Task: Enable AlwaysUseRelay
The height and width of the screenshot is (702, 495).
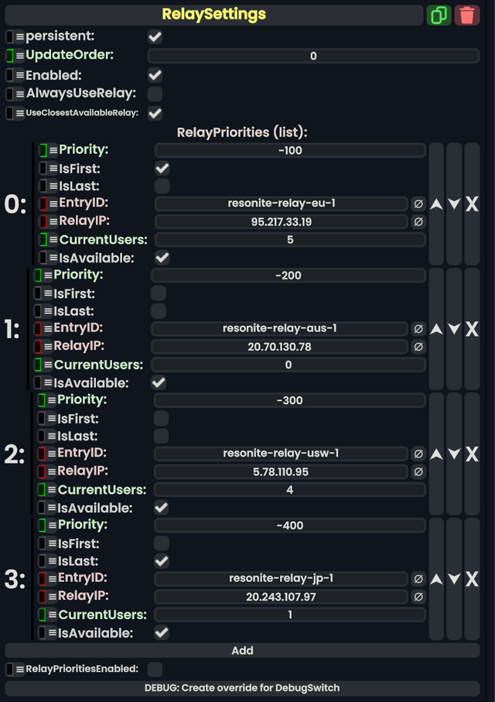Action: (155, 93)
